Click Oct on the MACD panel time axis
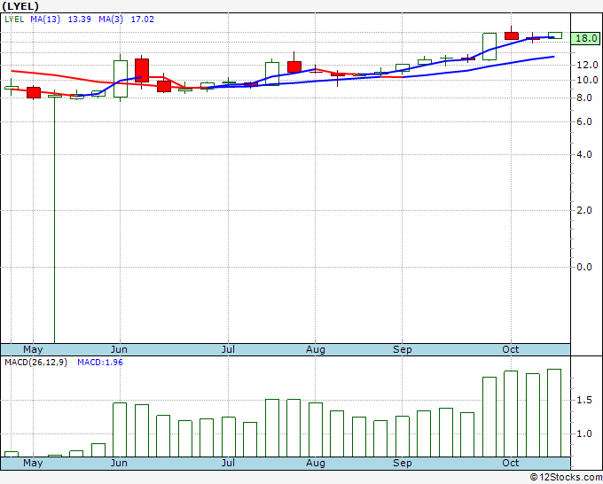The width and height of the screenshot is (603, 484). [x=510, y=463]
